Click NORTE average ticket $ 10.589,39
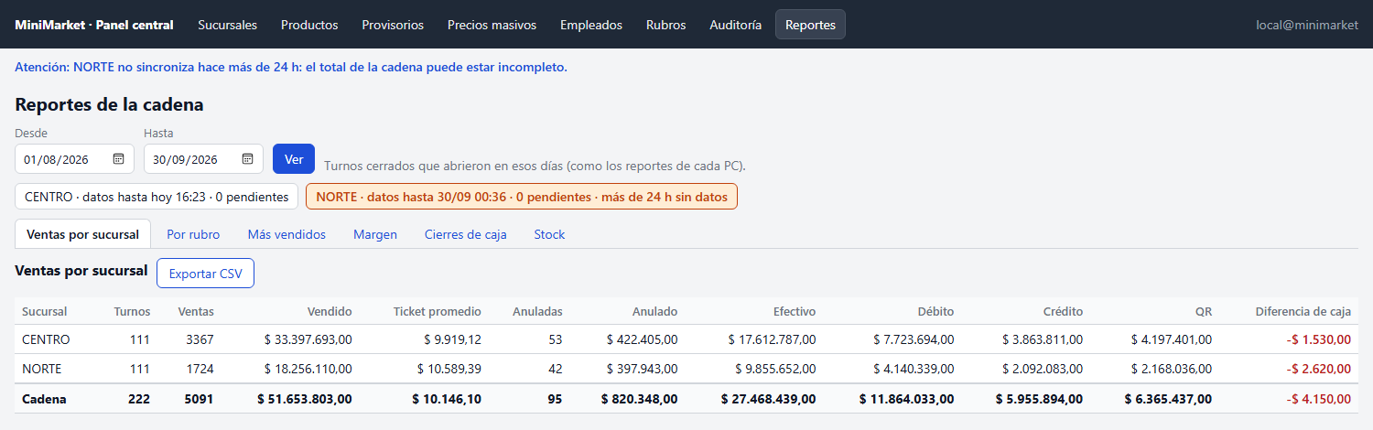This screenshot has height=430, width=1373. tap(449, 369)
